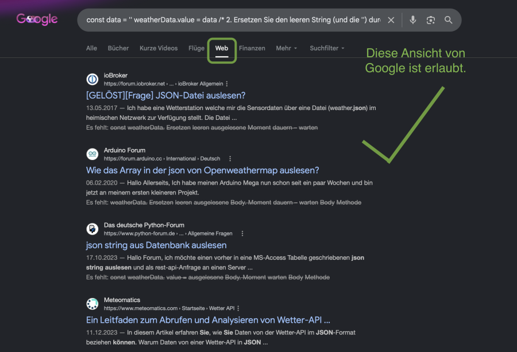The image size is (517, 352).
Task: Start voice search with the microphone icon
Action: click(413, 19)
